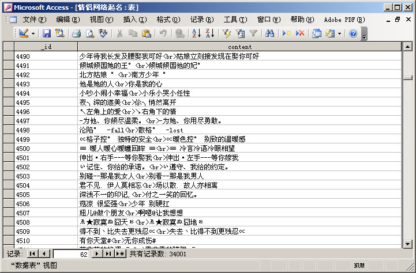Click content cell '小吵小闹小幸福'
This screenshot has height=273, width=416.
pos(239,93)
